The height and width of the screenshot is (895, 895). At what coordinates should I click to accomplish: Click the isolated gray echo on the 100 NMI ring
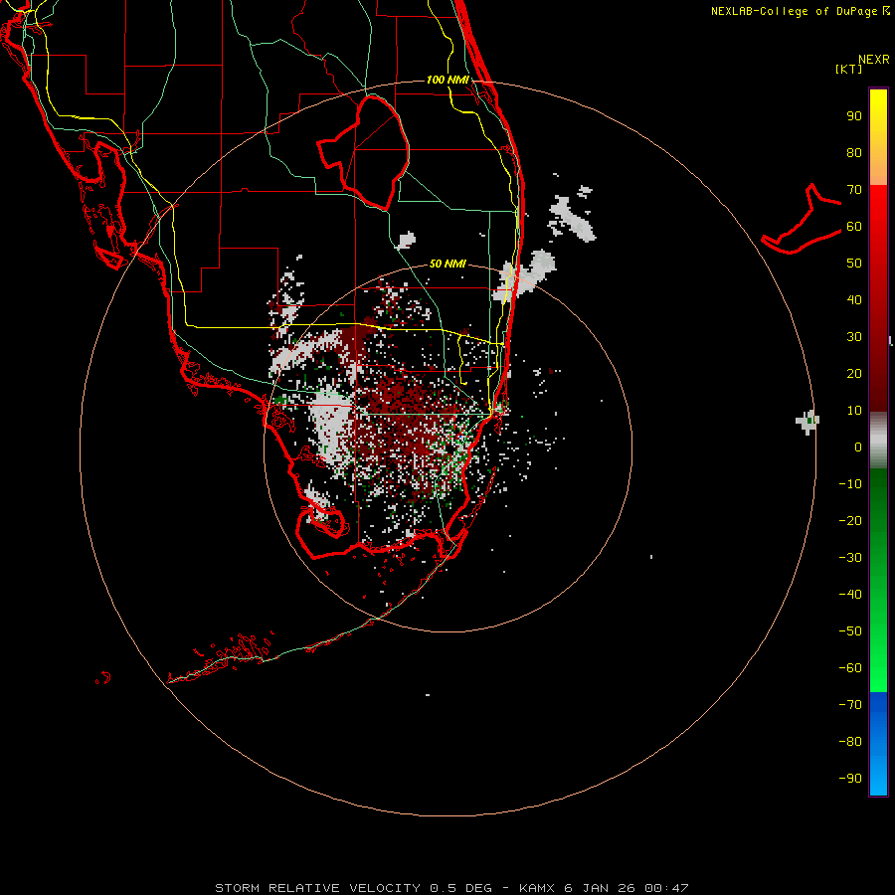point(807,422)
